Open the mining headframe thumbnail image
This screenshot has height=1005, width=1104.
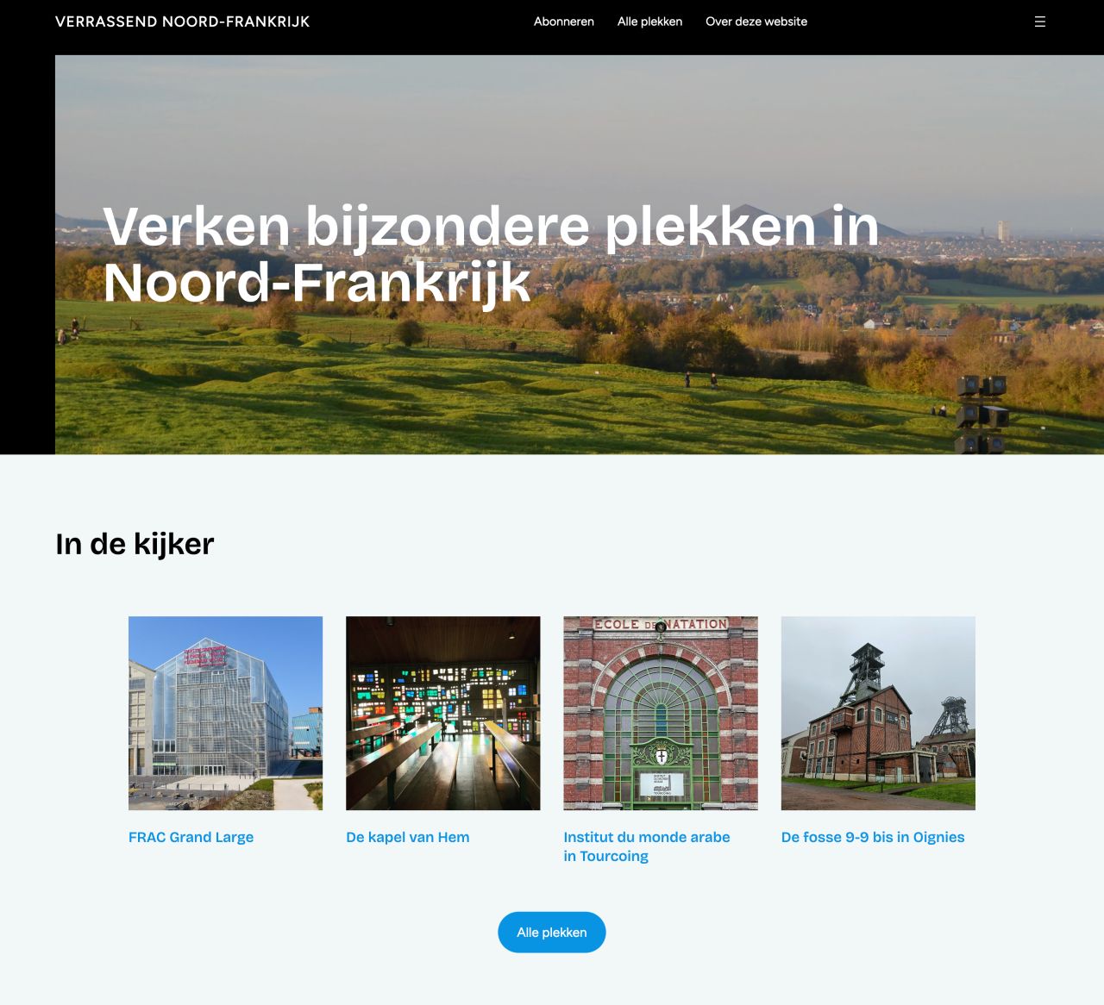tap(877, 713)
